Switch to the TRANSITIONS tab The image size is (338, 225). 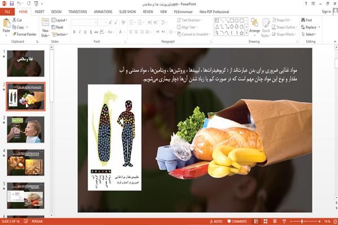tap(78, 12)
